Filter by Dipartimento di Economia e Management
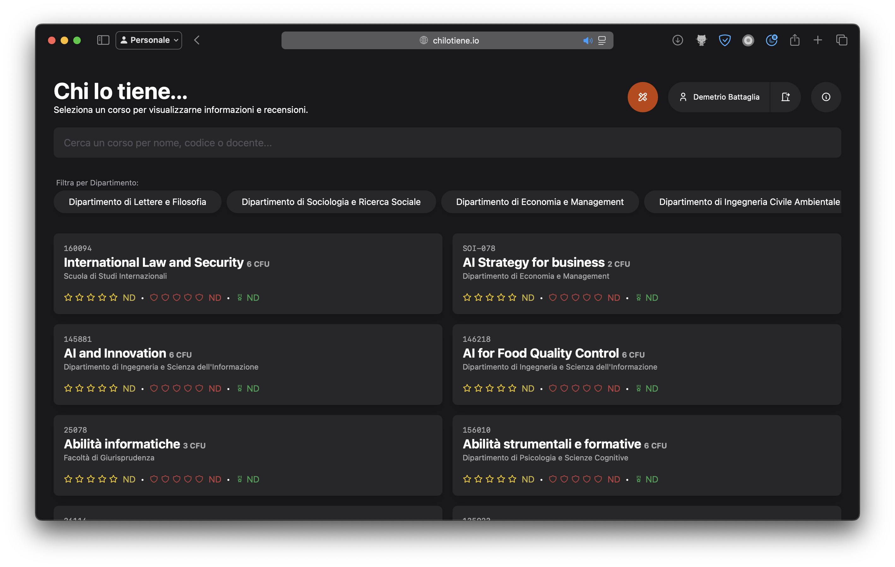Viewport: 895px width, 567px height. pyautogui.click(x=539, y=202)
